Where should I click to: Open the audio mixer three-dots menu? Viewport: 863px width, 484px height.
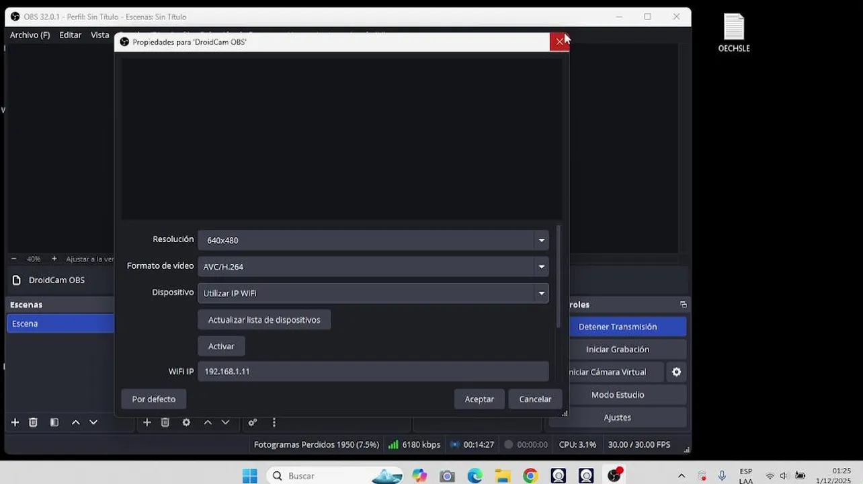tap(274, 422)
